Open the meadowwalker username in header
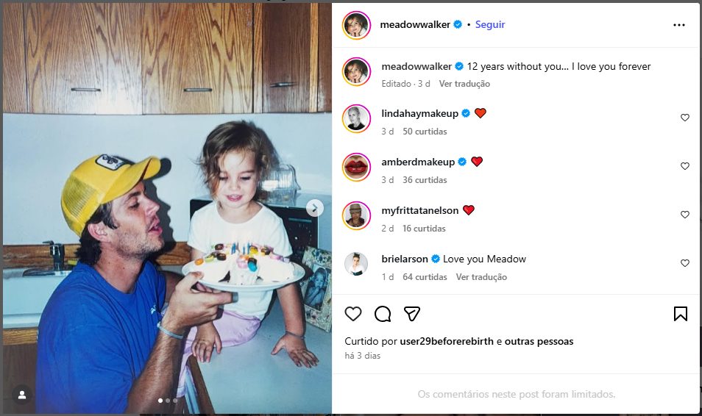 point(415,24)
